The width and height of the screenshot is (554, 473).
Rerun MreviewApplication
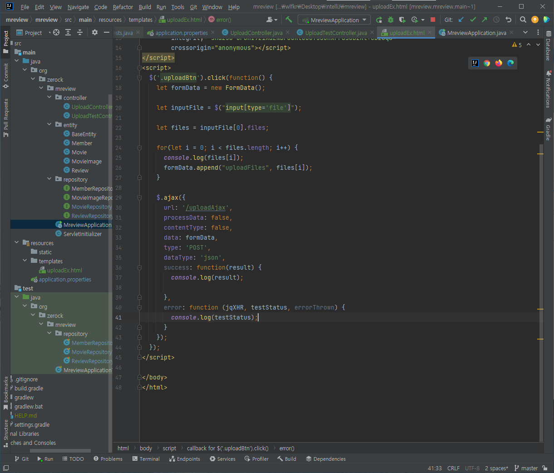point(379,20)
